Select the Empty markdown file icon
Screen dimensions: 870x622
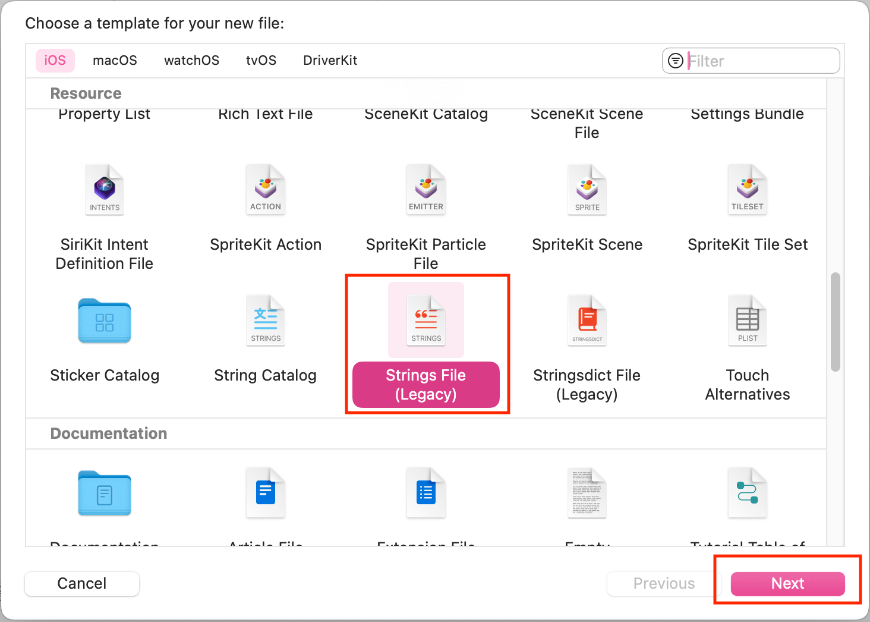coord(587,492)
